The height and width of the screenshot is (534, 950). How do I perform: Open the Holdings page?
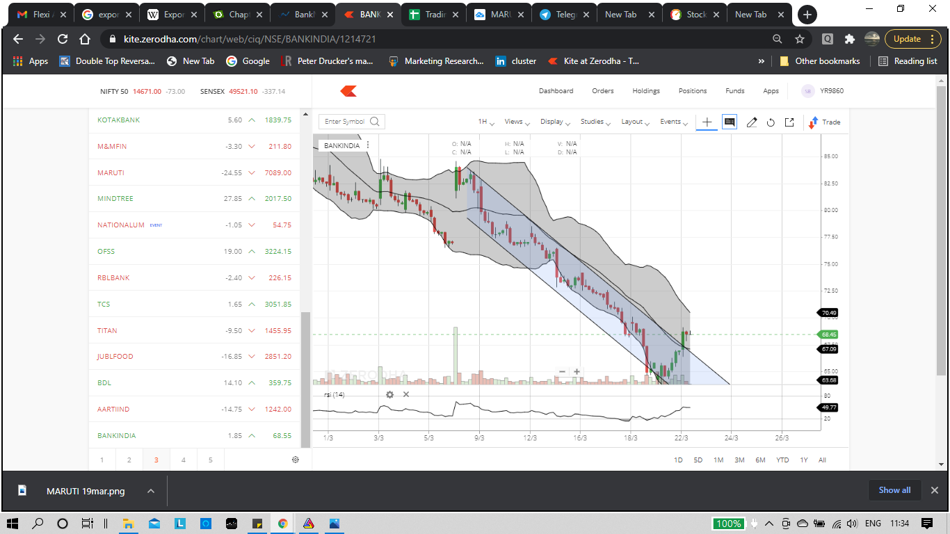point(646,91)
